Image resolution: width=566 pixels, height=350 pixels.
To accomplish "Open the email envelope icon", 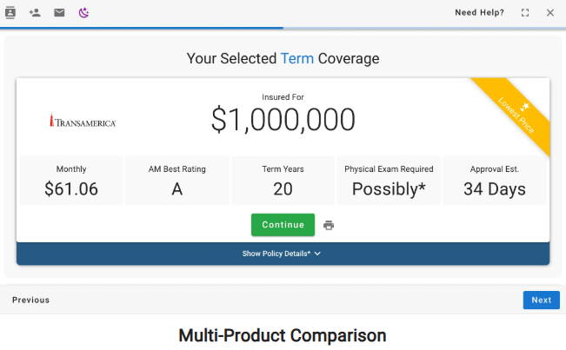I will coord(59,13).
